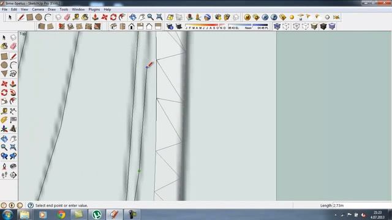
Task: Enable Shaded With Textures style
Action: point(323,26)
